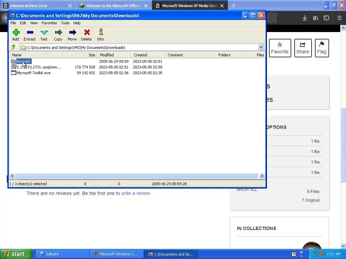Click the Copy toolbar icon

tap(58, 35)
